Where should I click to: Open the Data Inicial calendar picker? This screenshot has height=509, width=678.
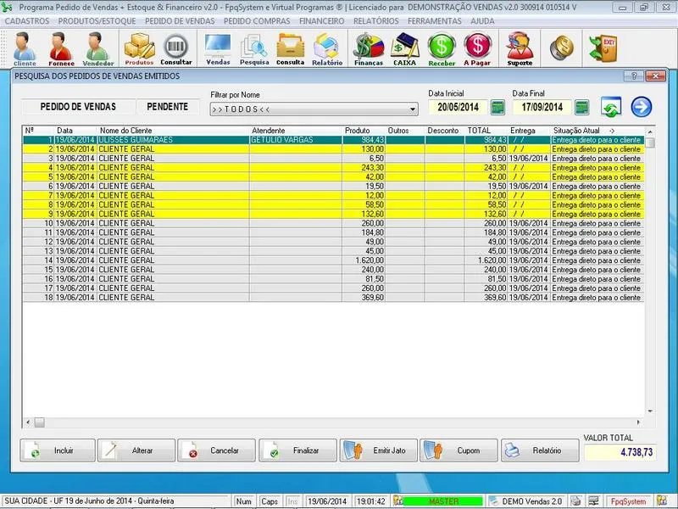click(x=497, y=108)
